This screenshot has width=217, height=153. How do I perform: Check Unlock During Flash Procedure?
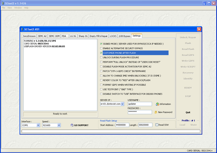click(x=101, y=57)
